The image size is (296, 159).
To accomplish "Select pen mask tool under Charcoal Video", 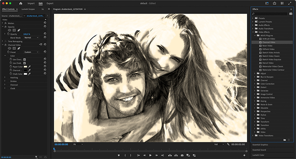I will point(19,49).
